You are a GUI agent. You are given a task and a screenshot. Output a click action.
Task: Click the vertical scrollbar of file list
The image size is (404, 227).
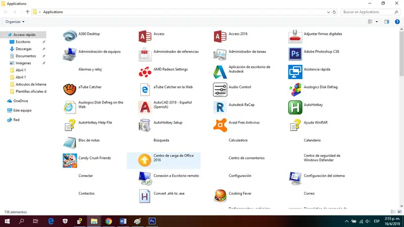click(401, 54)
